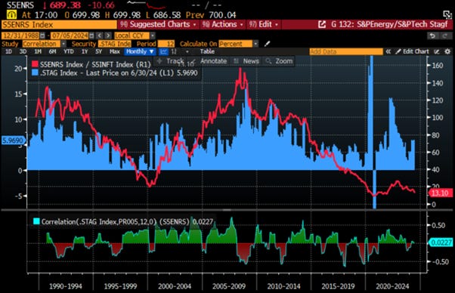455x293 pixels.
Task: Open the Actions menu
Action: click(223, 24)
